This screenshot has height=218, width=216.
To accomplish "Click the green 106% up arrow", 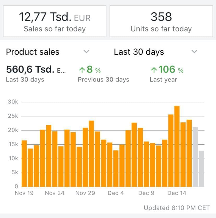I will [154, 70].
